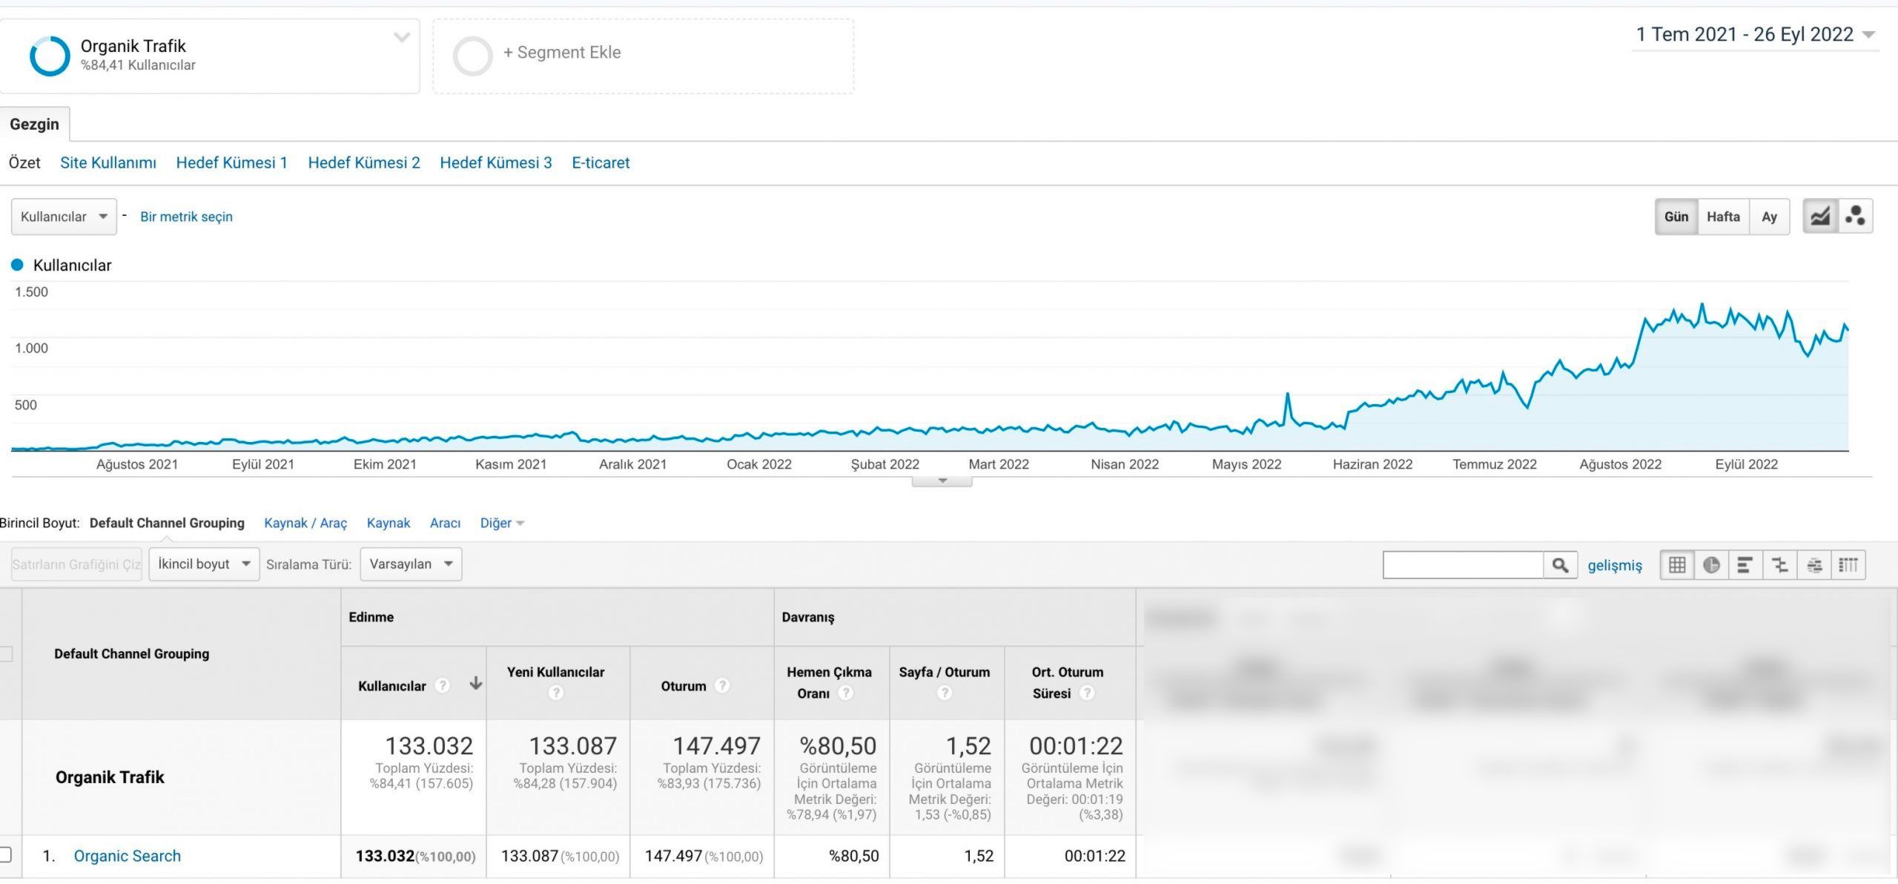1898x884 pixels.
Task: Click Bir metrik seçin link
Action: pyautogui.click(x=186, y=217)
